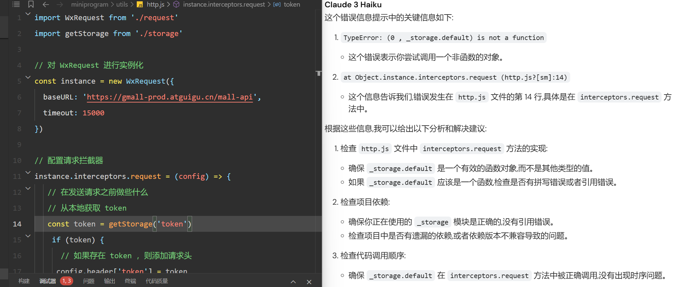
Task: Collapse the code fold at line 5
Action: tap(28, 77)
